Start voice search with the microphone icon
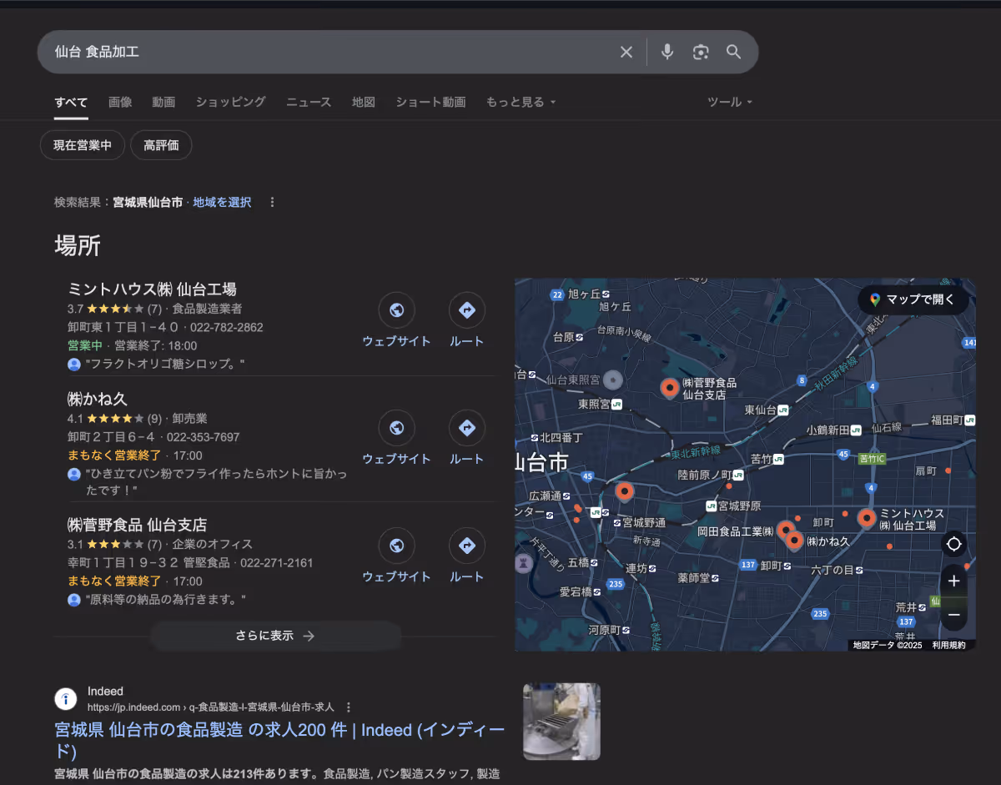1001x785 pixels. (x=667, y=52)
